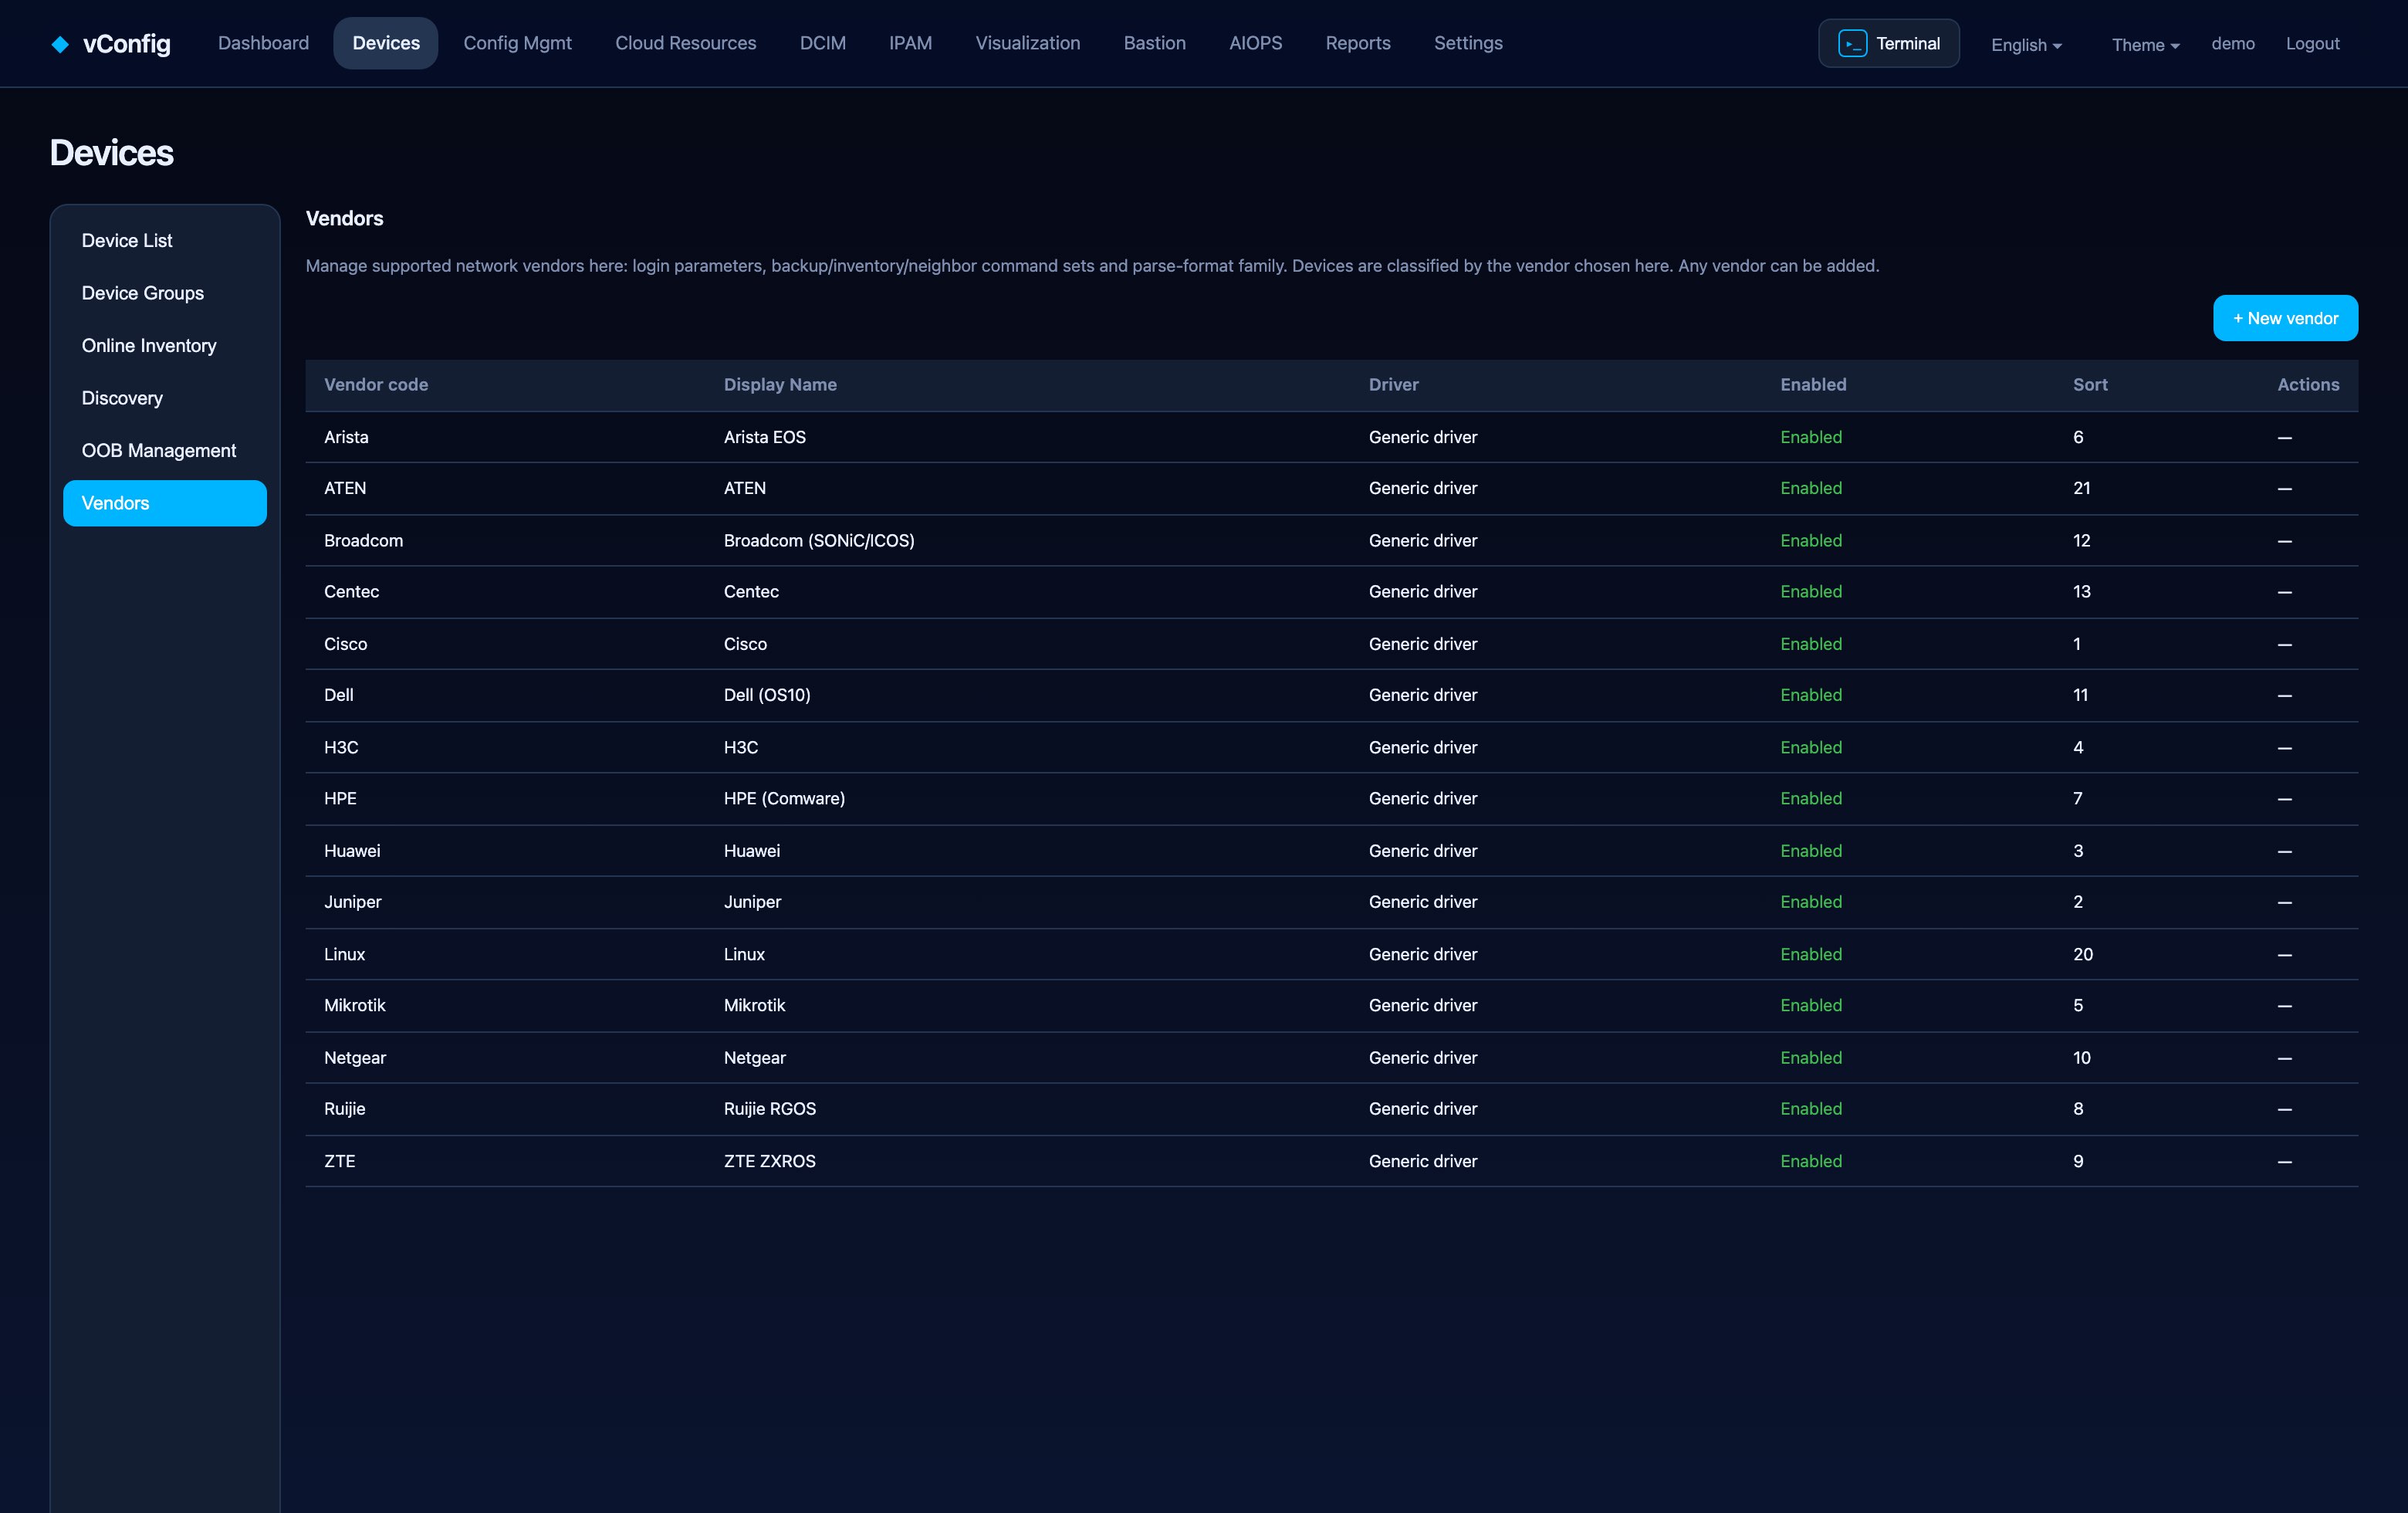Open Discovery in sidebar
This screenshot has width=2408, height=1513.
point(165,398)
